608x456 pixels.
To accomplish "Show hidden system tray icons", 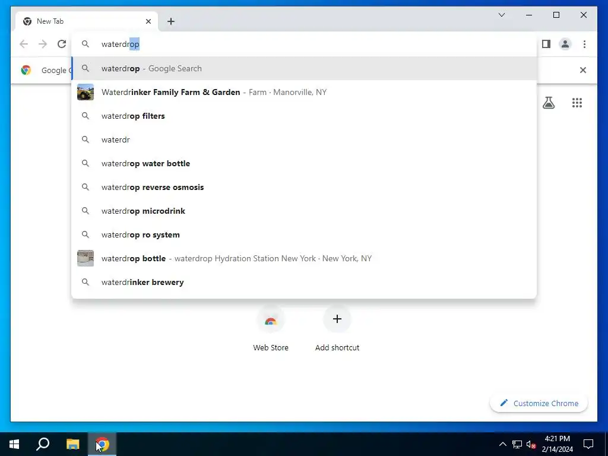I will coord(502,444).
